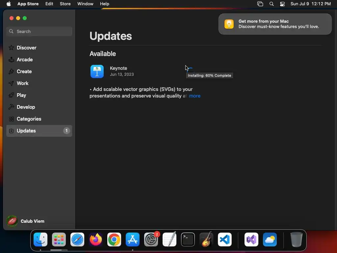Screen dimensions: 337x253
Task: Click the date and time in menu bar
Action: coord(311,4)
